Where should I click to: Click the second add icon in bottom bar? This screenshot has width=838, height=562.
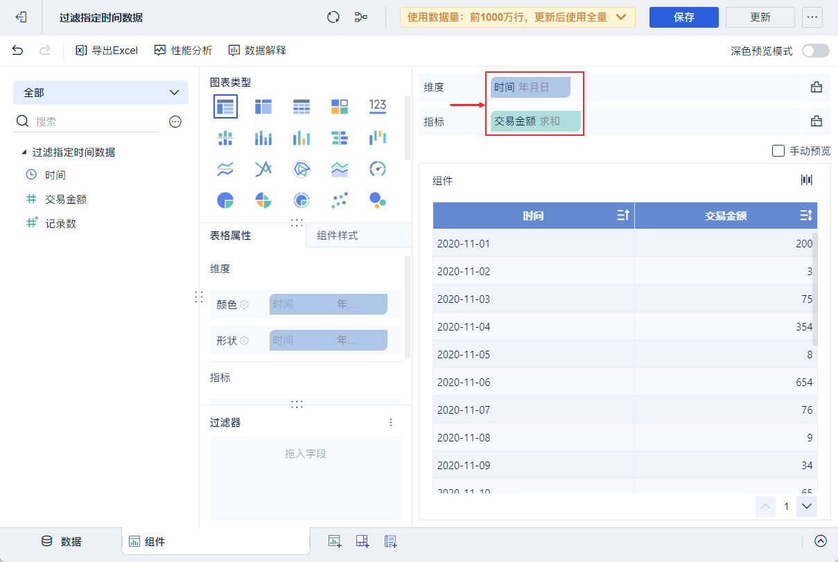click(x=363, y=541)
